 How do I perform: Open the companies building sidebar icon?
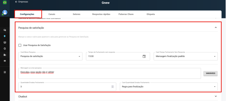tap(5, 55)
